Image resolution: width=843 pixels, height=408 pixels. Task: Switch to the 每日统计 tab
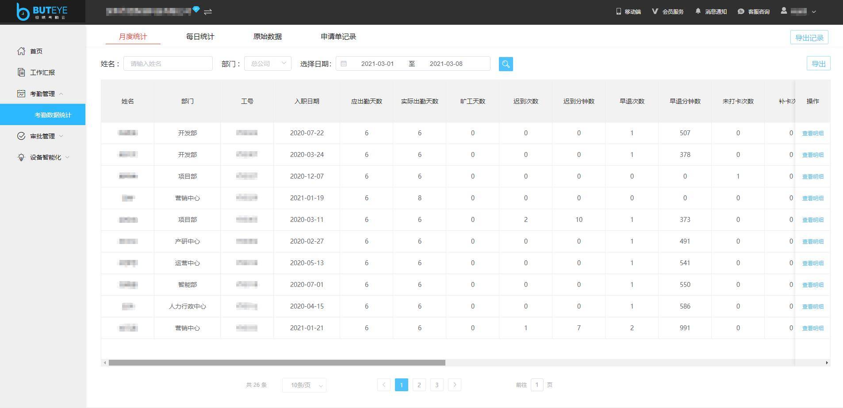coord(200,37)
